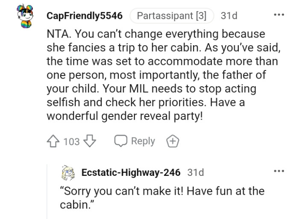The height and width of the screenshot is (219, 299).
Task: Click the Reply text under the NTA comment
Action: (143, 141)
